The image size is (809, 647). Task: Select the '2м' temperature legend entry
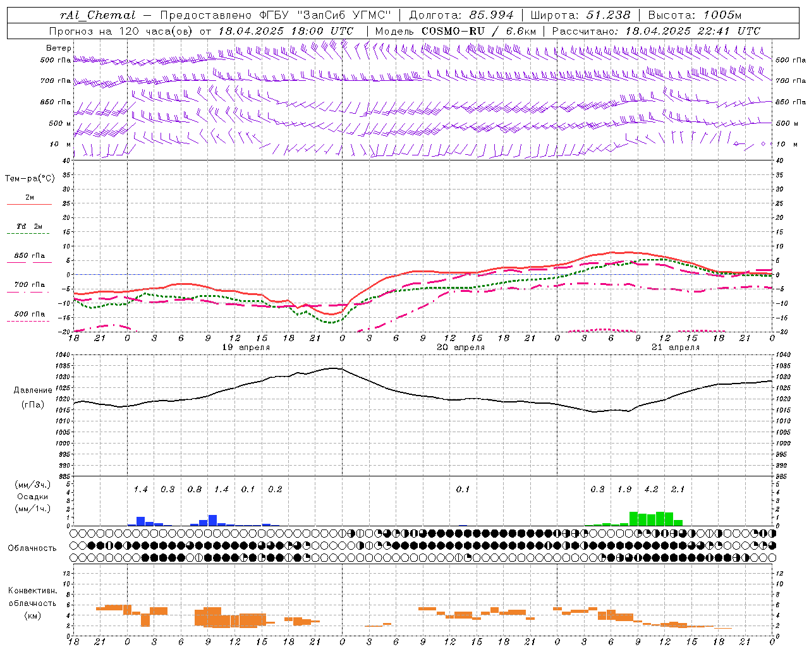(x=30, y=197)
